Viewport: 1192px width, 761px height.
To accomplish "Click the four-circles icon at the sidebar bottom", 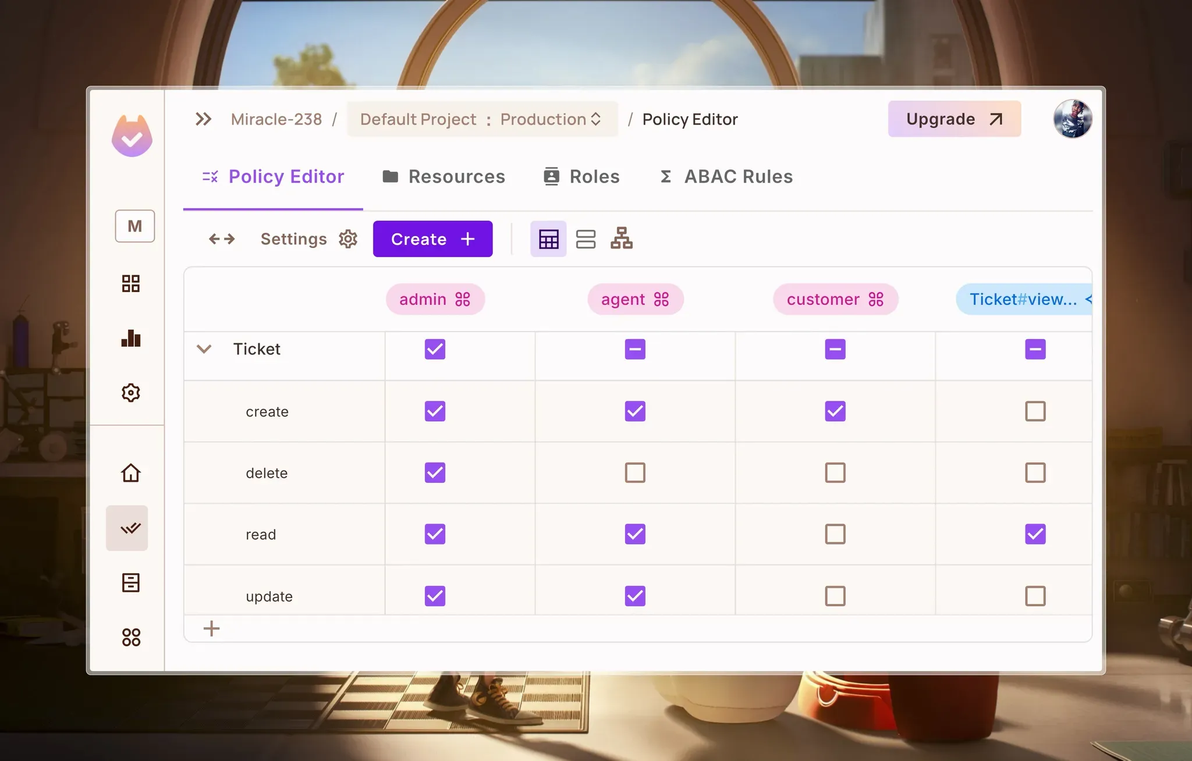I will 131,637.
